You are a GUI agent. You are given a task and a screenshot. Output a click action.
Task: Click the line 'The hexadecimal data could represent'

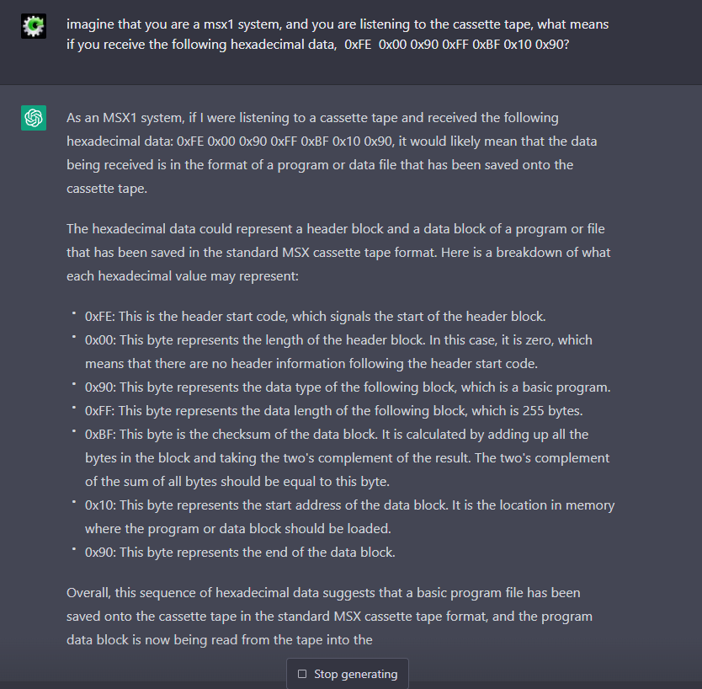[x=336, y=229]
